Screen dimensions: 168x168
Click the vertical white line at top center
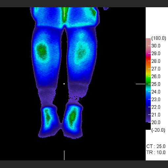64,12
